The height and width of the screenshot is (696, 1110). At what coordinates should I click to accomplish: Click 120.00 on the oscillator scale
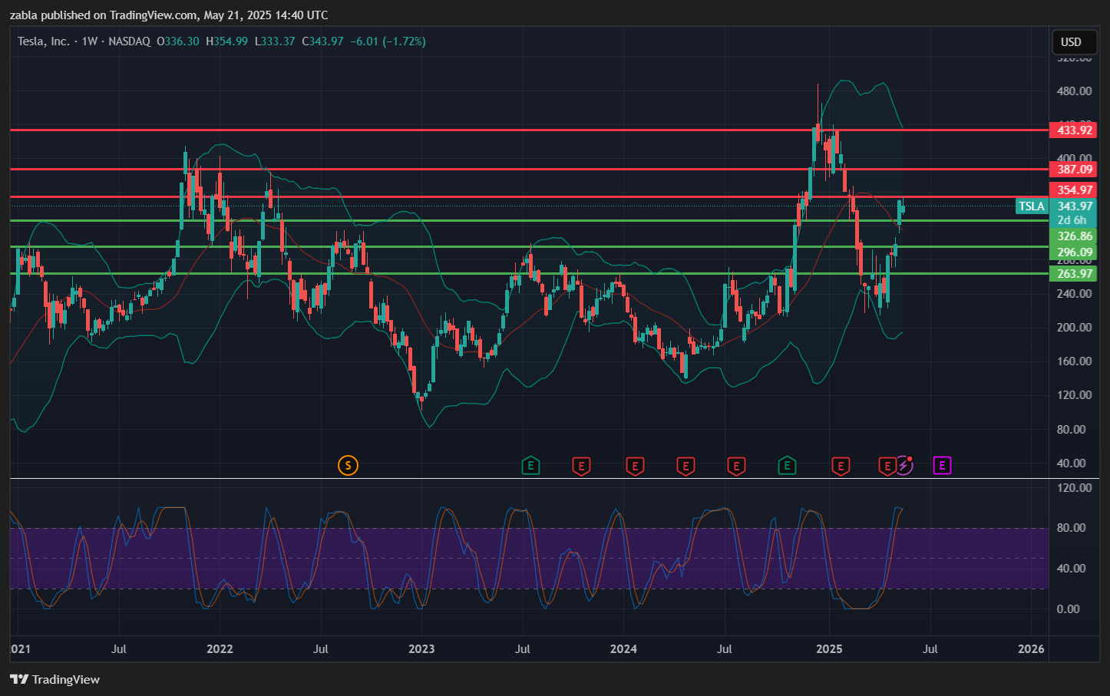click(1074, 487)
